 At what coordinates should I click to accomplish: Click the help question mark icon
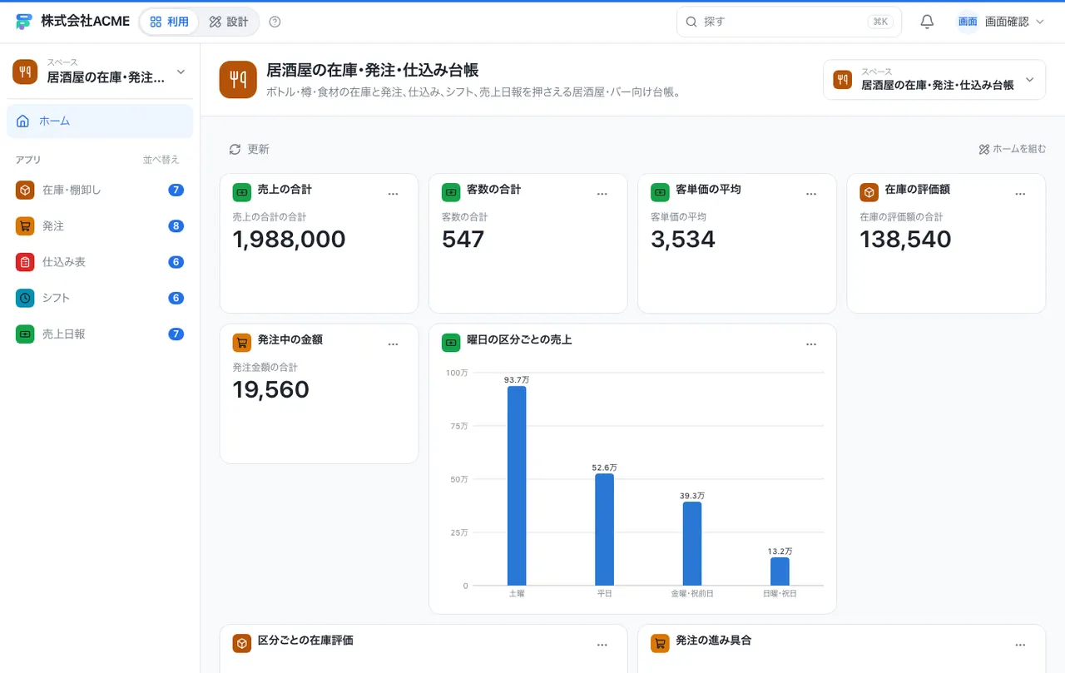275,22
